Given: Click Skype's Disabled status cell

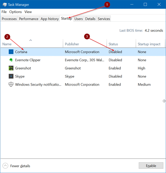Looking at the screenshot, I should tap(115, 76).
